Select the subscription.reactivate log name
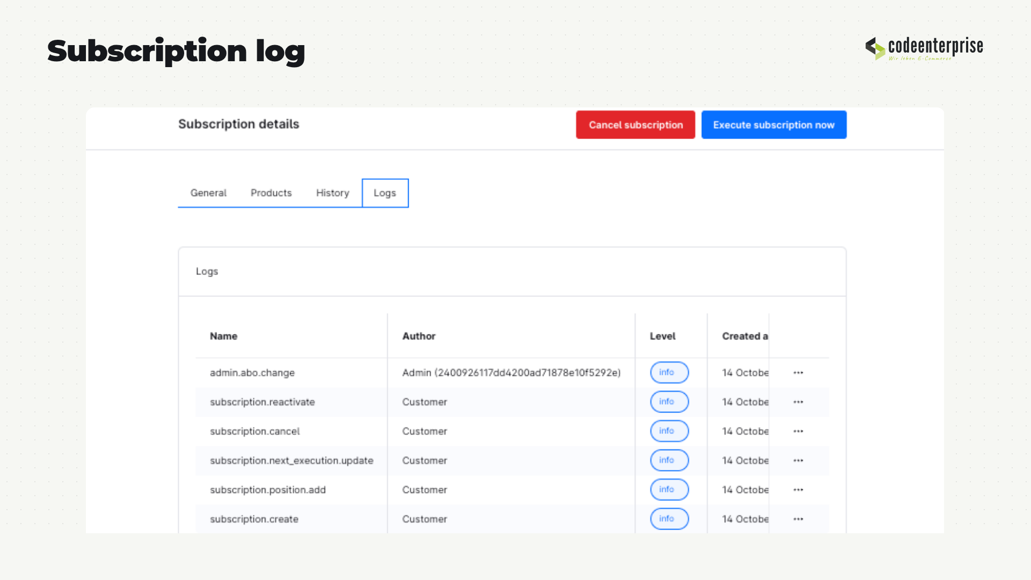Viewport: 1031px width, 580px height. [262, 402]
